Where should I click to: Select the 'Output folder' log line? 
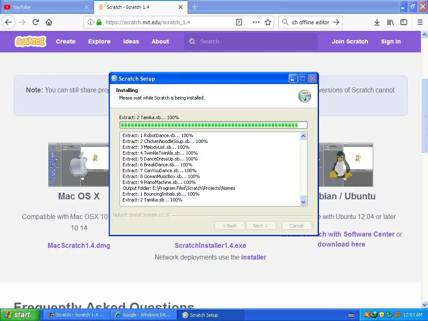[179, 188]
